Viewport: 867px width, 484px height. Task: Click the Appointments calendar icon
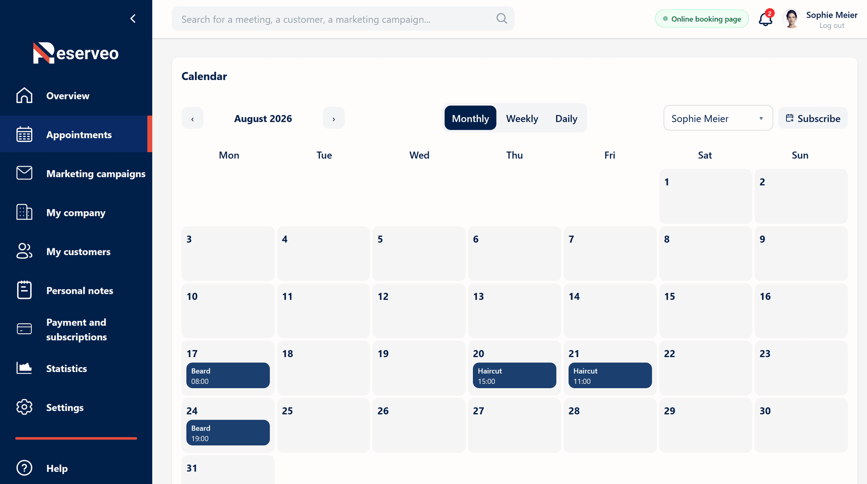(x=24, y=135)
